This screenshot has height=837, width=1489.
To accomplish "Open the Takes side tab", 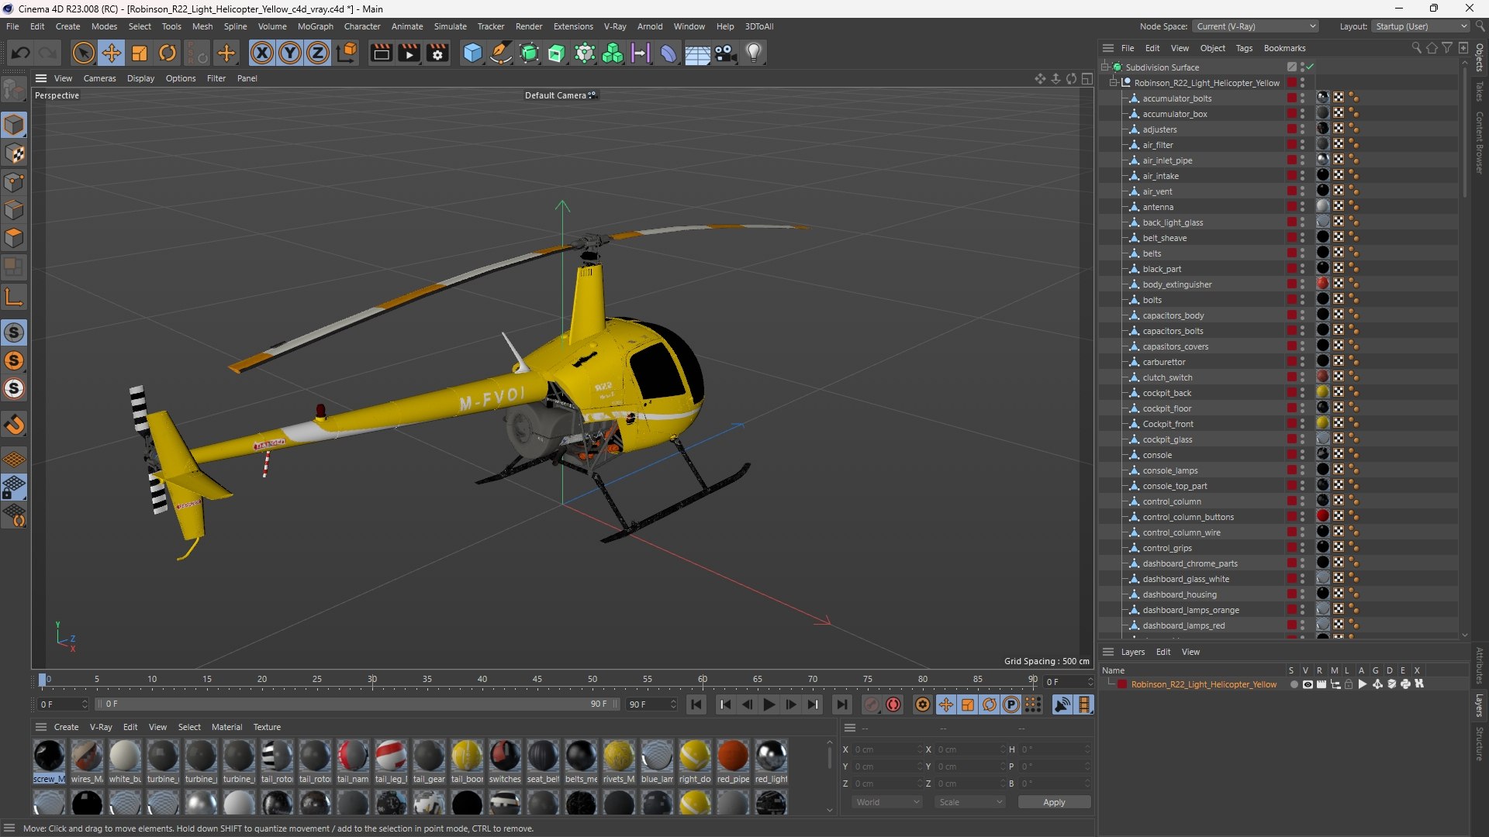I will [x=1480, y=91].
